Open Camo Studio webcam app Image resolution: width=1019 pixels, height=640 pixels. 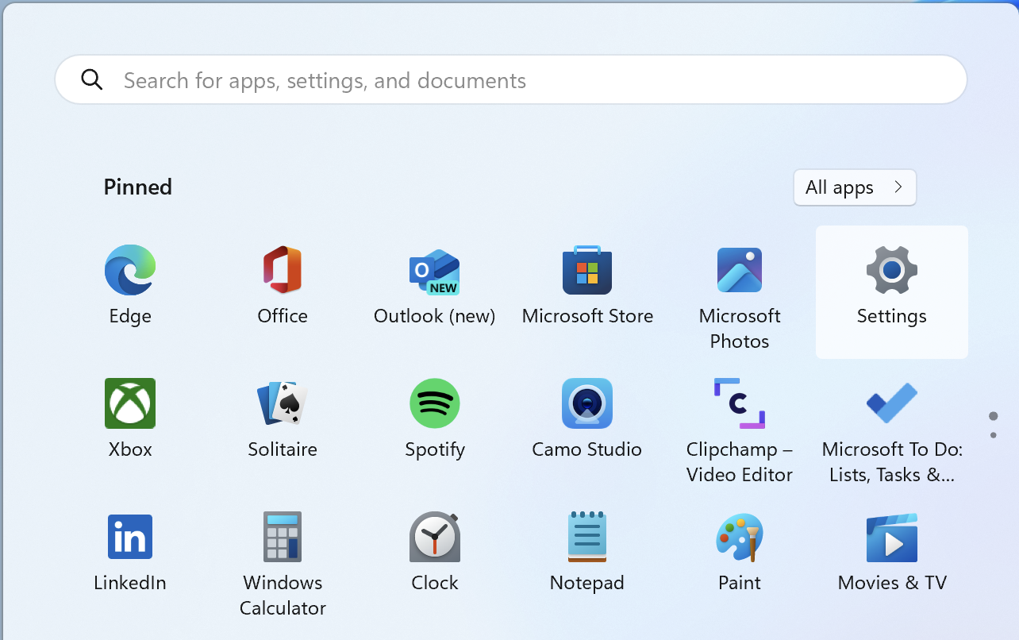pos(587,418)
